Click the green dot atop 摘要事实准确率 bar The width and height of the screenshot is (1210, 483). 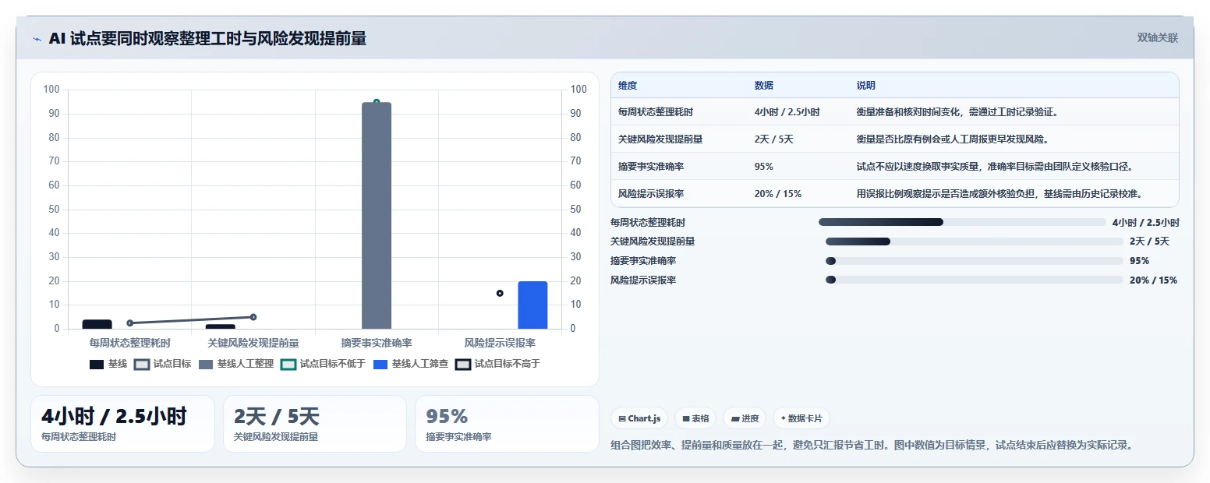tap(377, 102)
